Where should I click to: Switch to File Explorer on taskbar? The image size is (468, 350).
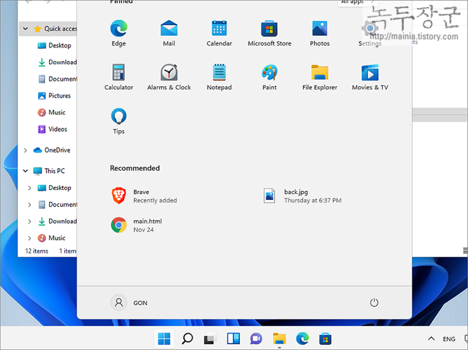point(279,339)
